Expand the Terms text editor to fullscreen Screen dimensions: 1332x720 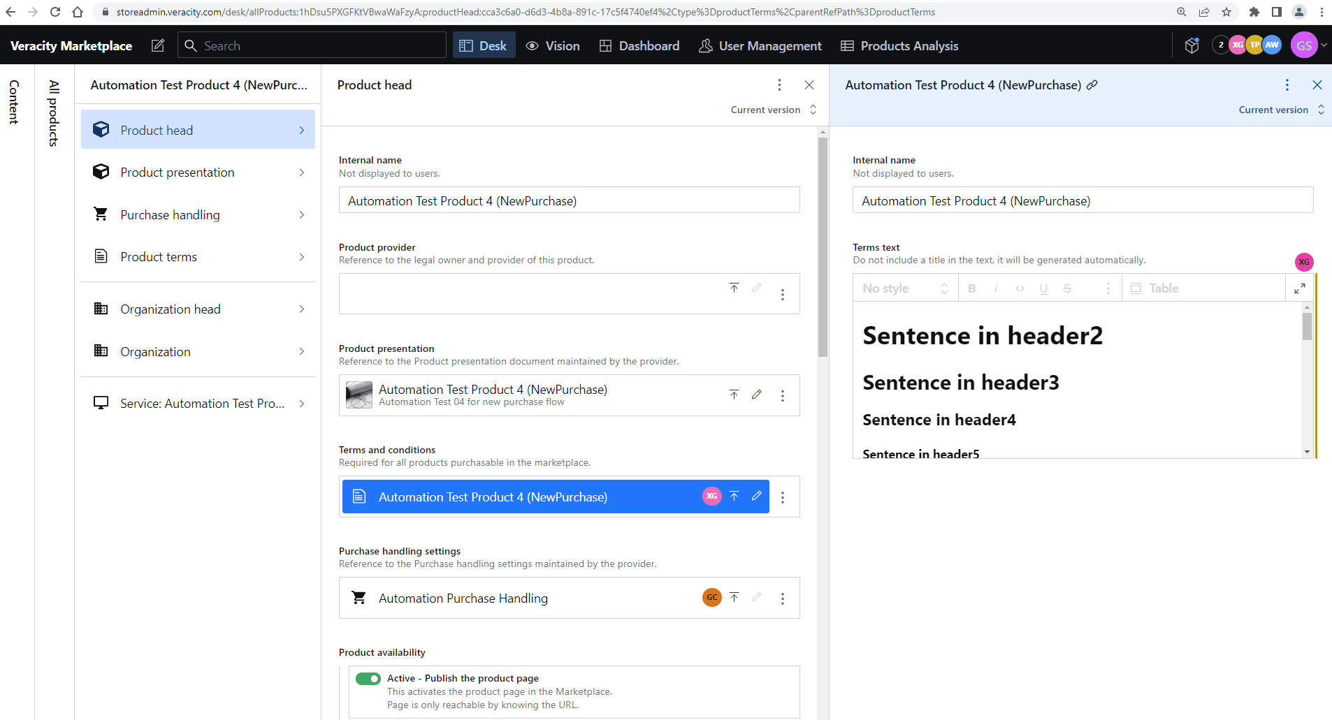pos(1300,288)
